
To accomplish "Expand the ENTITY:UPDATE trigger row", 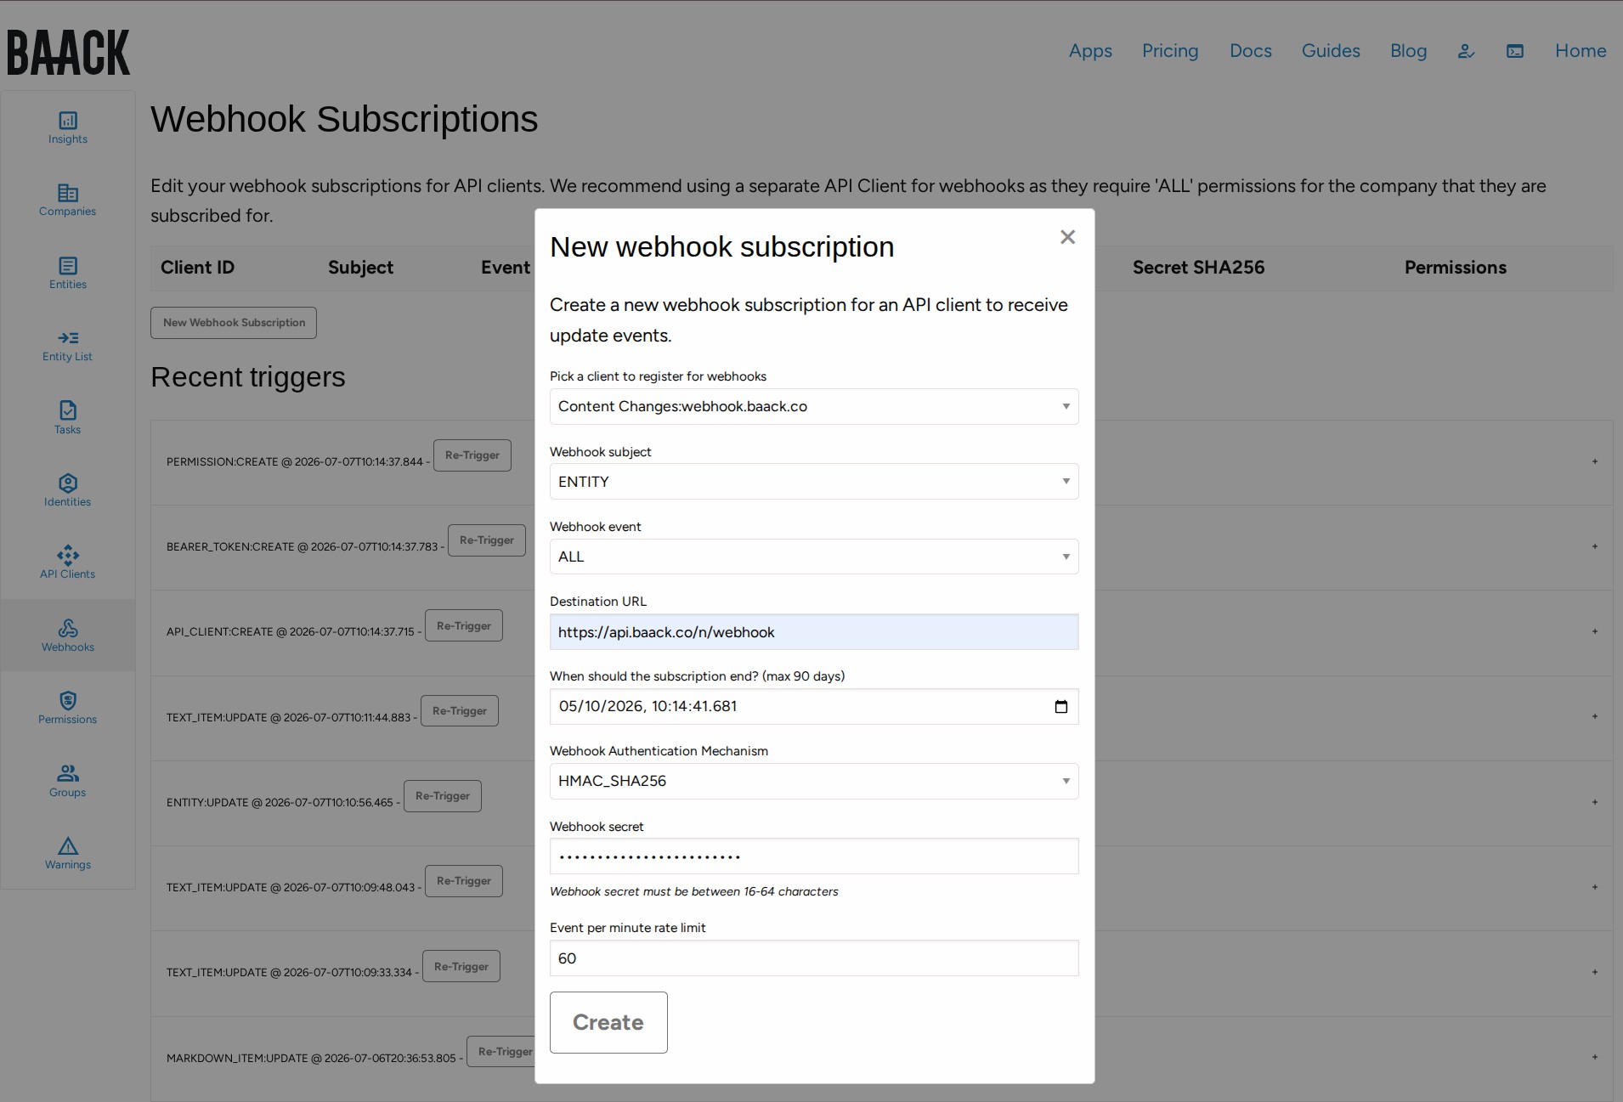I will 1595,802.
